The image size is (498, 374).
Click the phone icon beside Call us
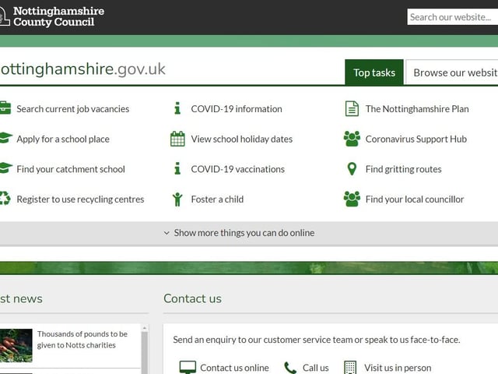click(x=290, y=368)
